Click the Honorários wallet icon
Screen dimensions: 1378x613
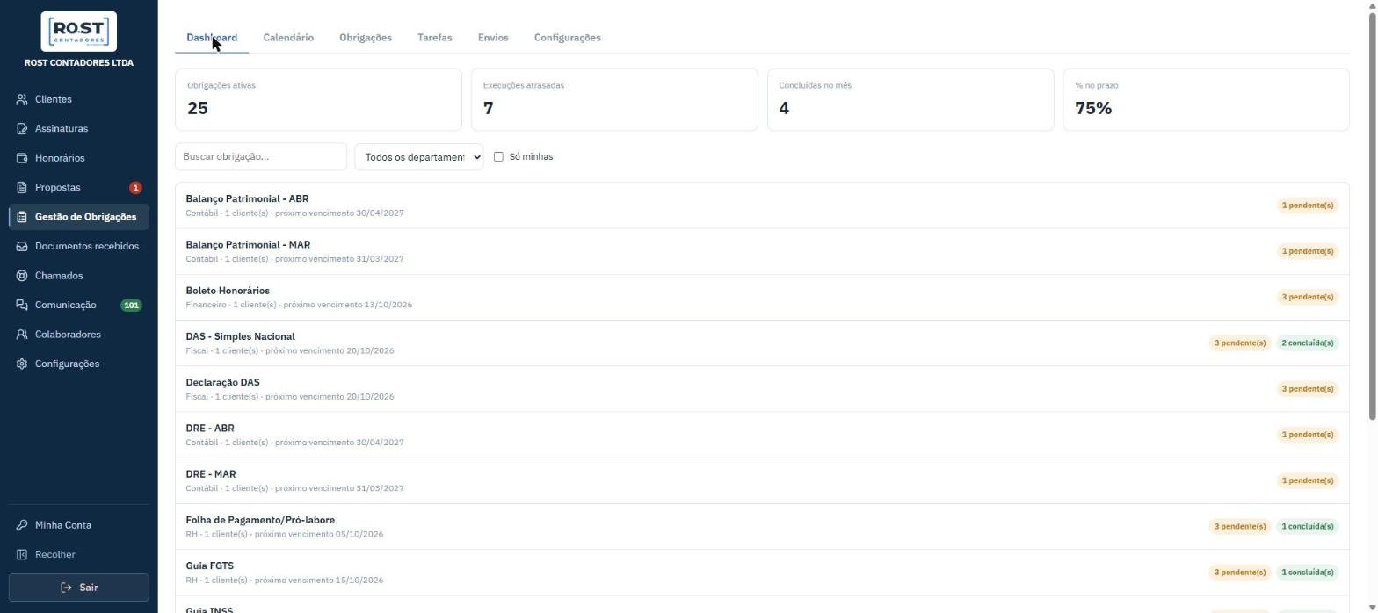[x=22, y=158]
